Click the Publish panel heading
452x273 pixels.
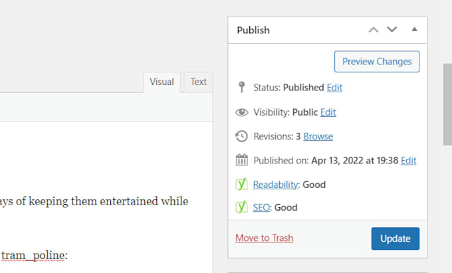tap(253, 31)
